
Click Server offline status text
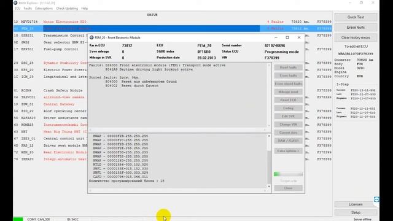(x=362, y=220)
